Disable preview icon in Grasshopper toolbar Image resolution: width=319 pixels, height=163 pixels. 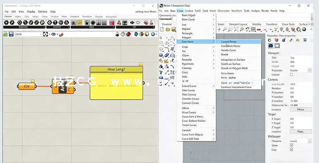[117, 34]
